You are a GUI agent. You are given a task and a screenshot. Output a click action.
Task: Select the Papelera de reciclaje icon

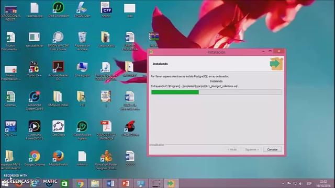[82, 41]
